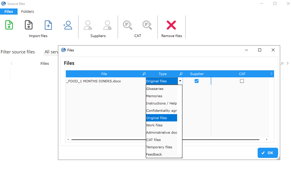The height and width of the screenshot is (169, 291).
Task: Click the red X Remove files icon
Action: coord(171,25)
